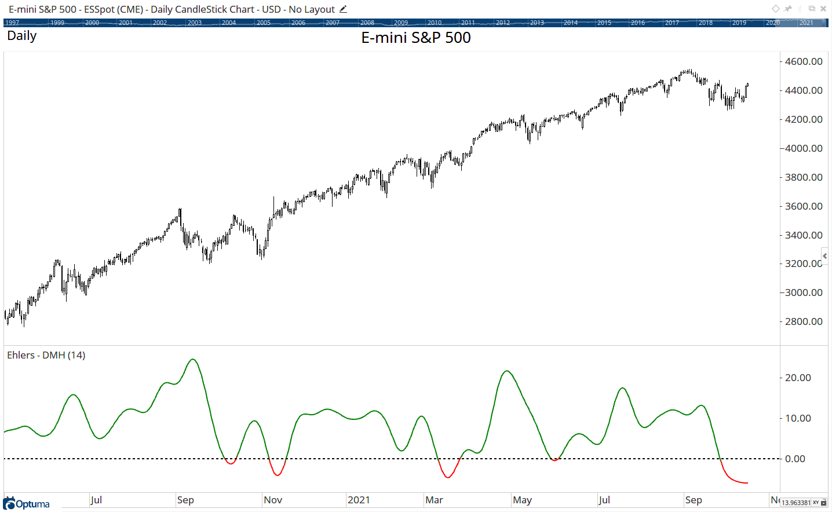
Task: Click the 0.00 level on the DMH scale
Action: tap(795, 459)
